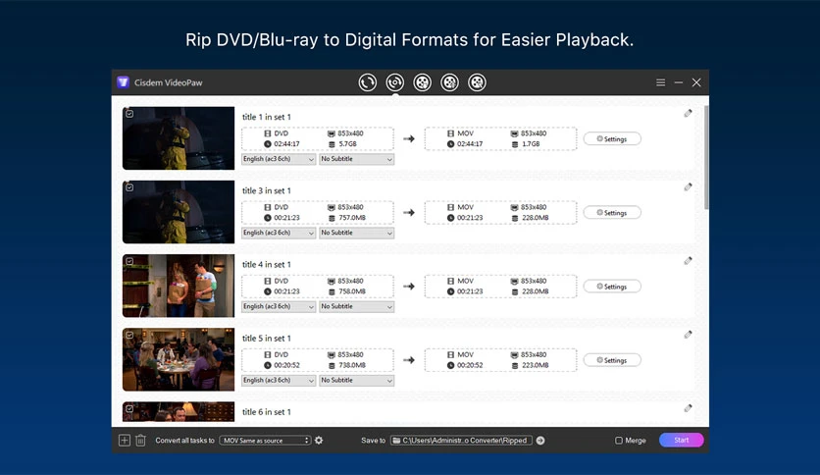The image size is (820, 475).
Task: Open the fifth film reel tool
Action: pyautogui.click(x=477, y=82)
